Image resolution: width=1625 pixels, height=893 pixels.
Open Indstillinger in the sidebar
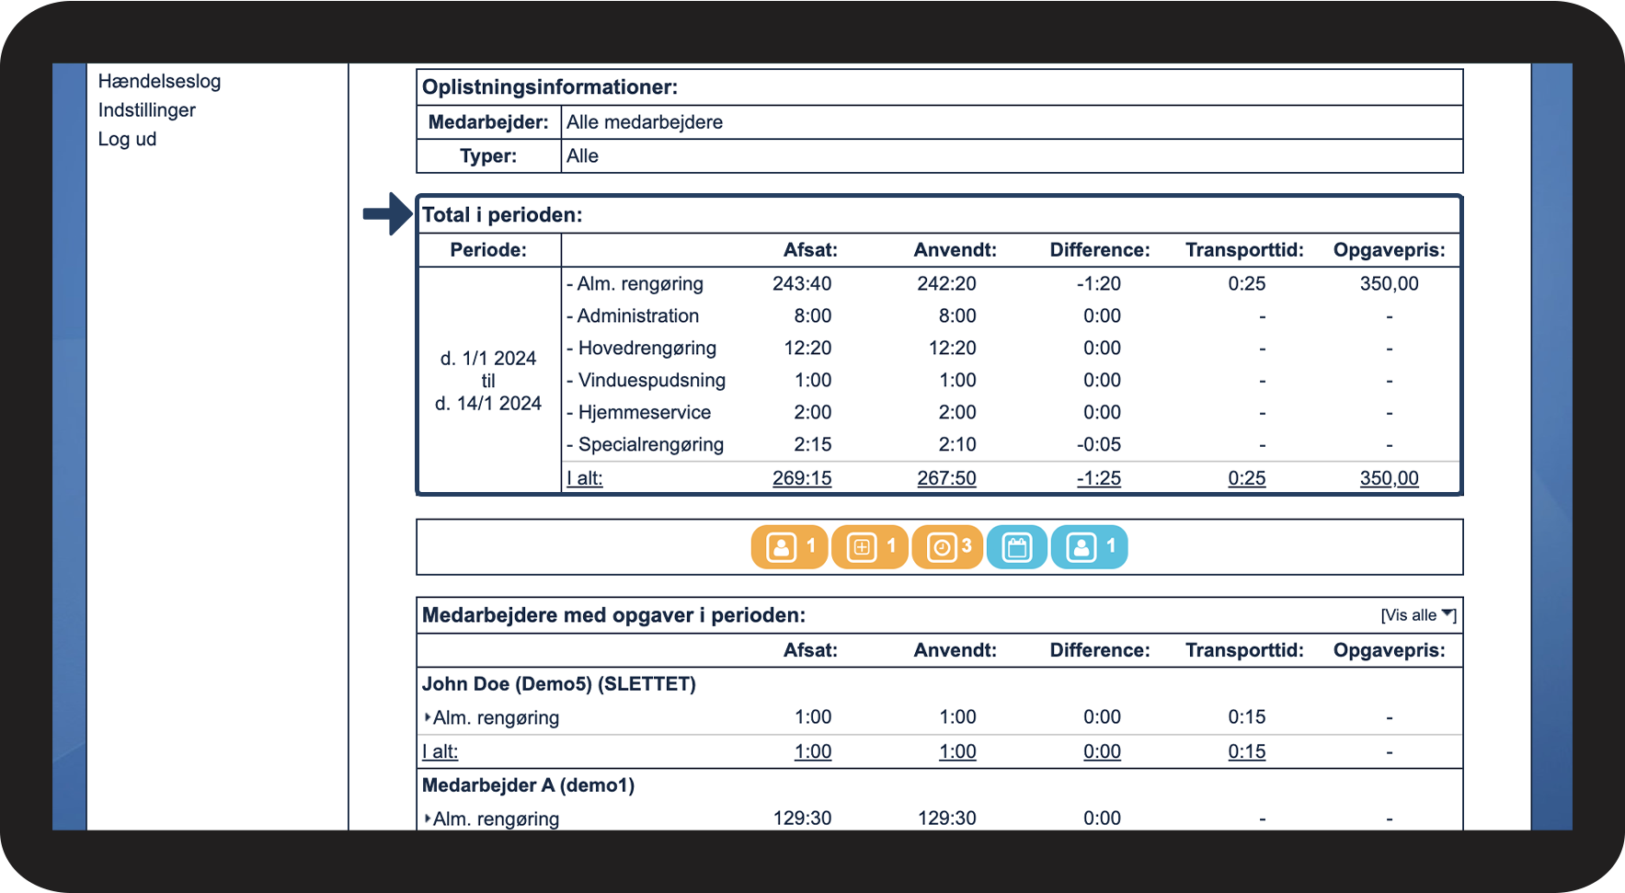(x=147, y=110)
